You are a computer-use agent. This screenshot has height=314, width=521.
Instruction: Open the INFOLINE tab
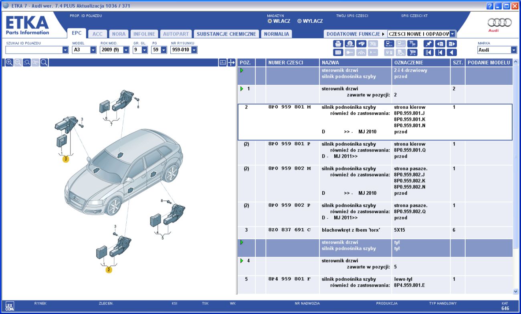point(144,34)
